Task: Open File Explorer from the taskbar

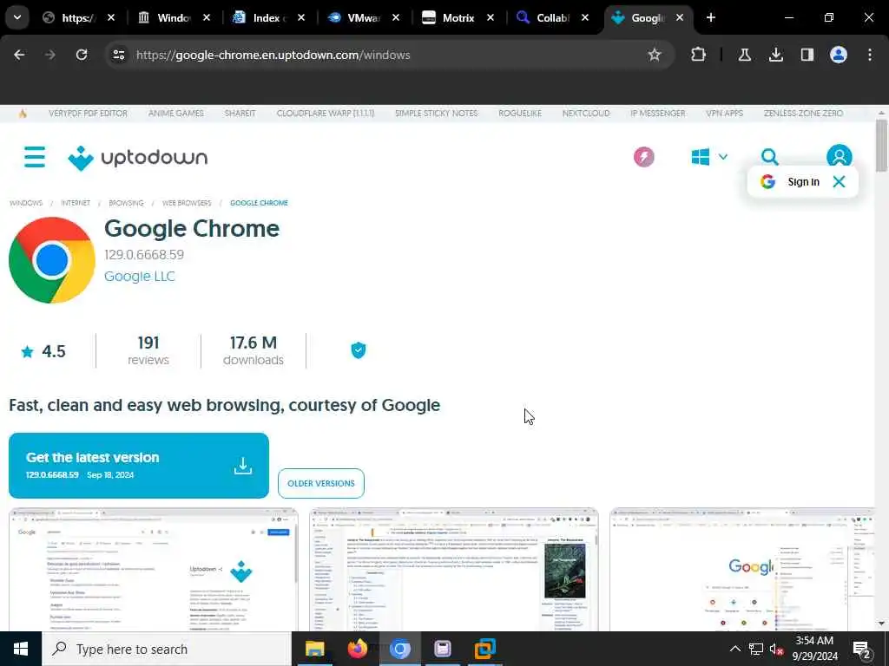Action: click(x=314, y=649)
